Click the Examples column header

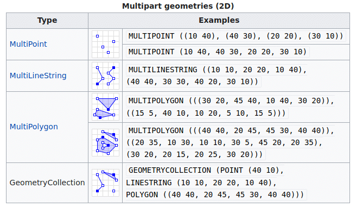tap(219, 21)
